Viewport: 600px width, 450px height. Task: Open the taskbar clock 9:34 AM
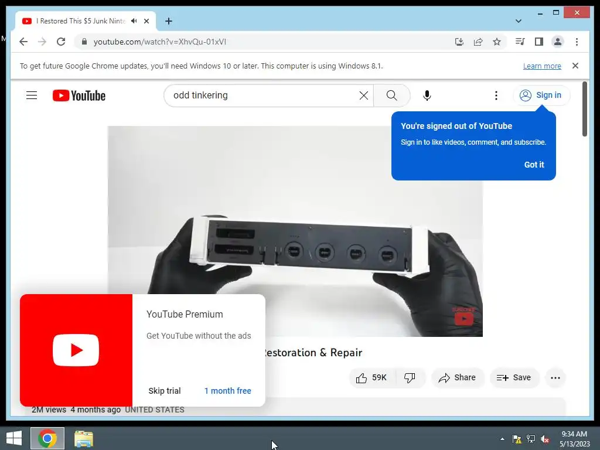click(x=574, y=439)
